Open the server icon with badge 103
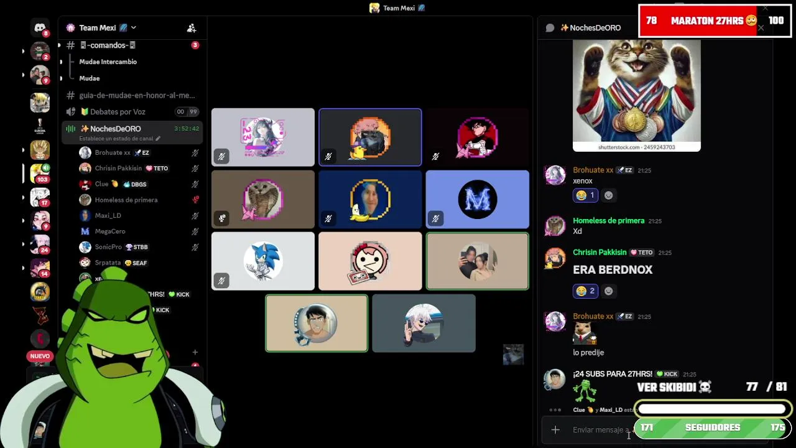Image resolution: width=796 pixels, height=448 pixels. (40, 173)
